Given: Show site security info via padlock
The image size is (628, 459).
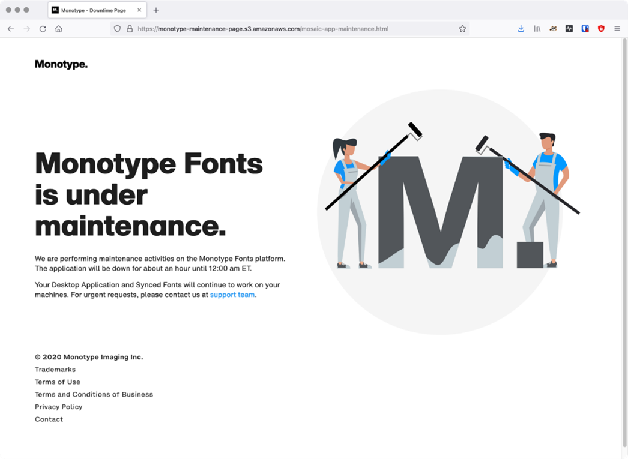Looking at the screenshot, I should click(130, 29).
